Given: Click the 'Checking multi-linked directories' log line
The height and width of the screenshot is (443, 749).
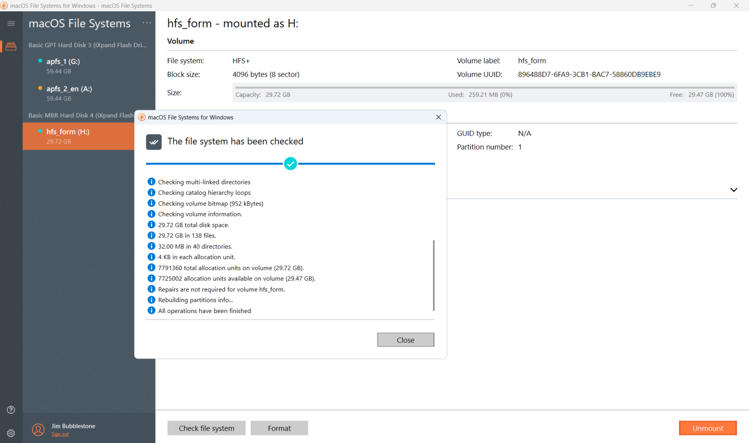Looking at the screenshot, I should [204, 182].
